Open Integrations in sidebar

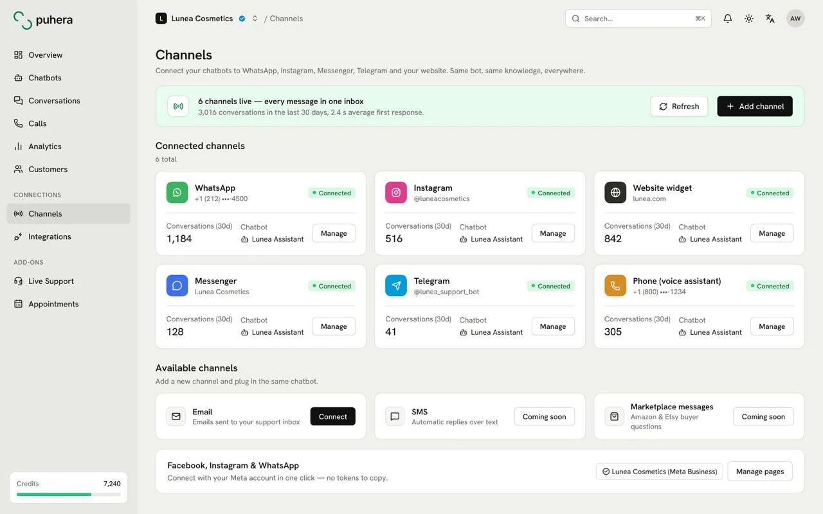coord(69,237)
